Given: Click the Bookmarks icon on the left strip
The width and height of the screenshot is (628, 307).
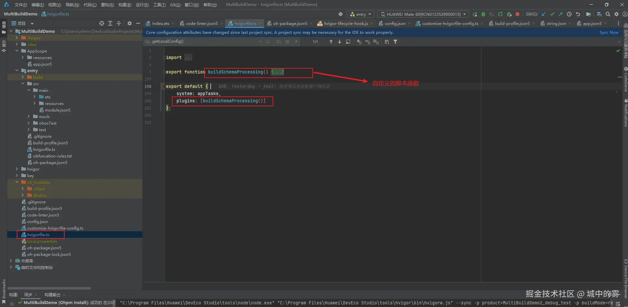Looking at the screenshot, I should click(x=4, y=301).
